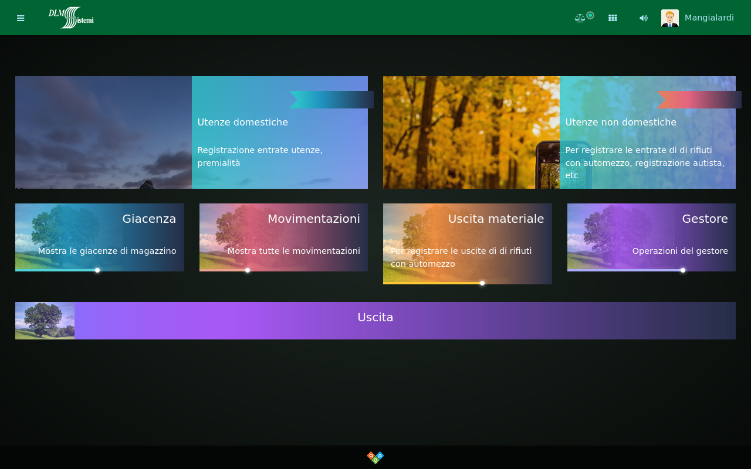Click the tree thumbnail on the Uscita bar
The image size is (751, 469).
point(45,321)
